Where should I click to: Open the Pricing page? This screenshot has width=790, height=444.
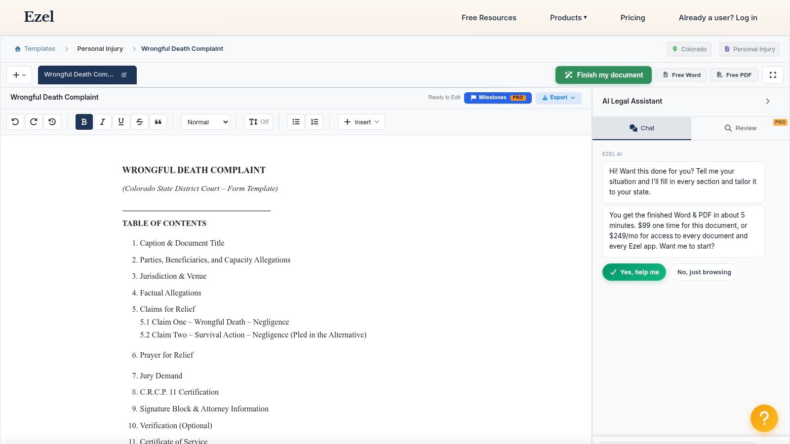[x=632, y=18]
